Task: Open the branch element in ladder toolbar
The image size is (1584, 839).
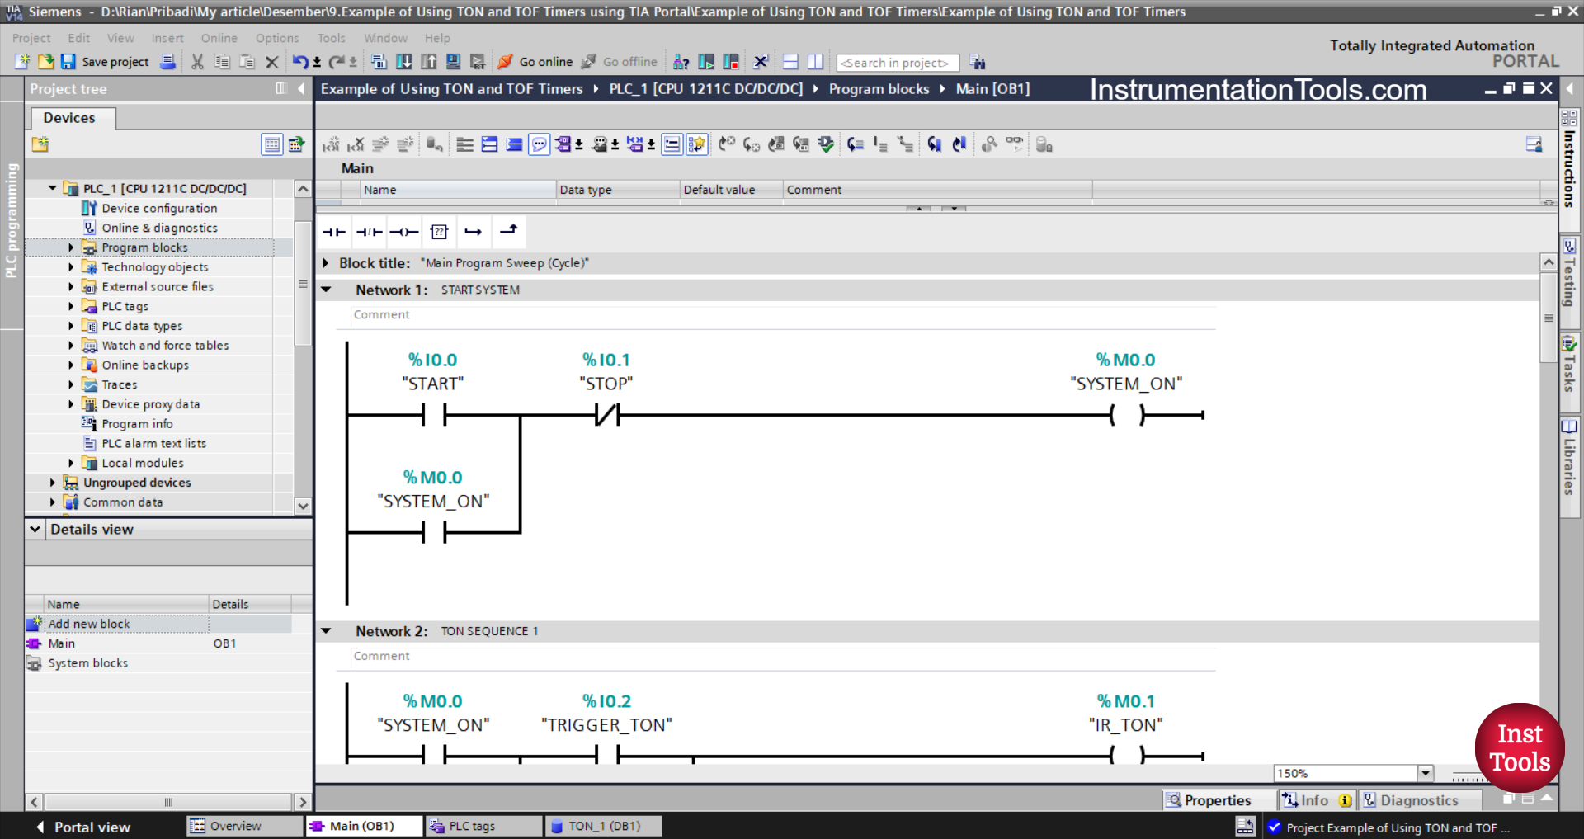Action: click(474, 232)
